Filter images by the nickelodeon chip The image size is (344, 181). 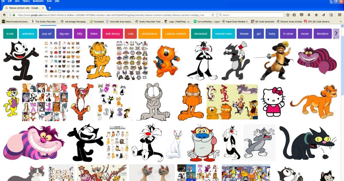149,34
